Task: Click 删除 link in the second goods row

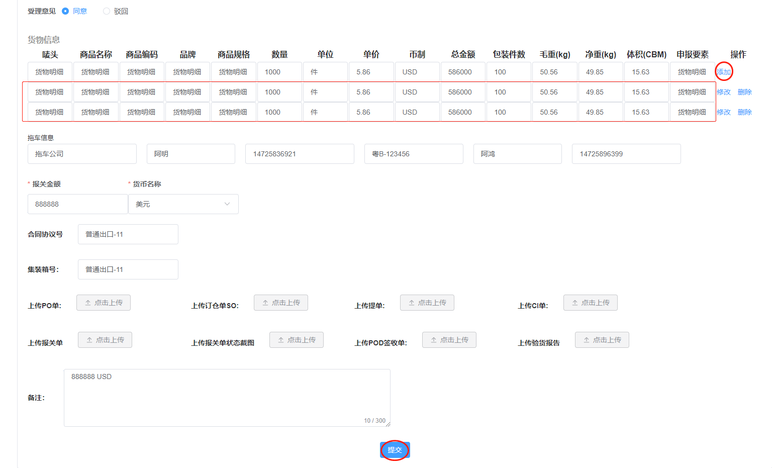Action: [745, 92]
